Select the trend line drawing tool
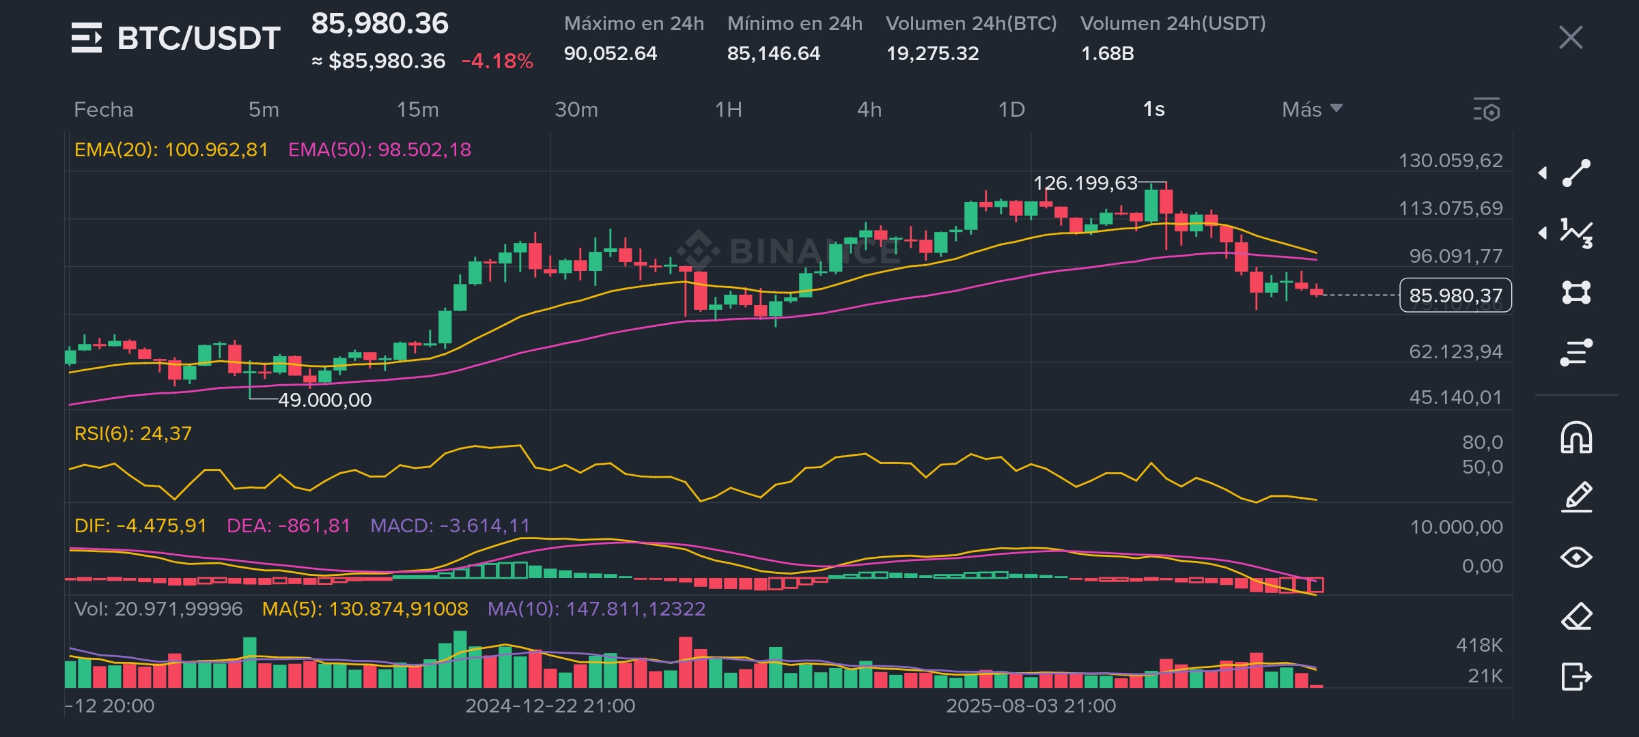Image resolution: width=1639 pixels, height=737 pixels. (1576, 173)
